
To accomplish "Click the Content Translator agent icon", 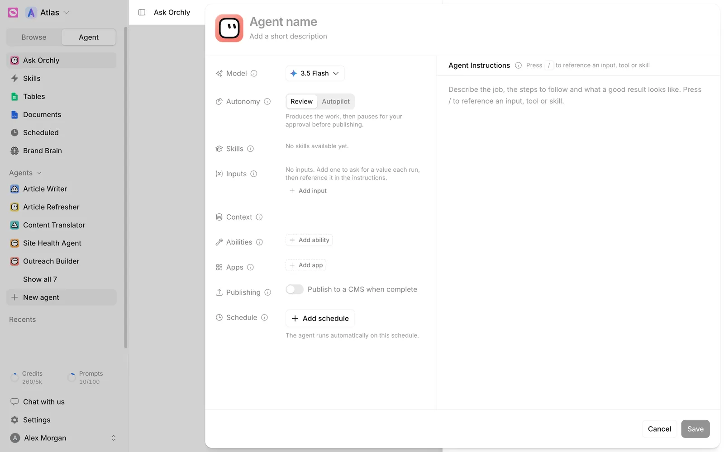I will pos(14,225).
